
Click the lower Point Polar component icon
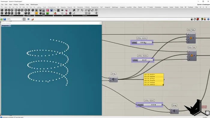[192, 55]
